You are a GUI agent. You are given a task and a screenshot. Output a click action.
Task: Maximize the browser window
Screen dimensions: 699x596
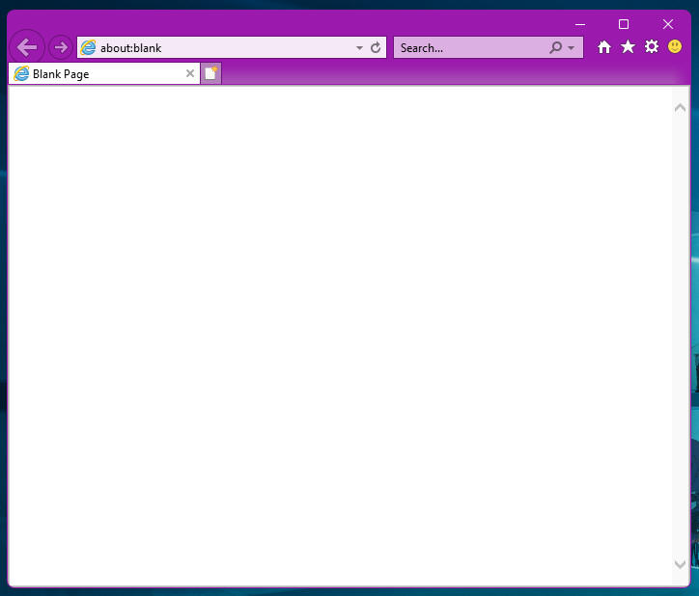[624, 24]
